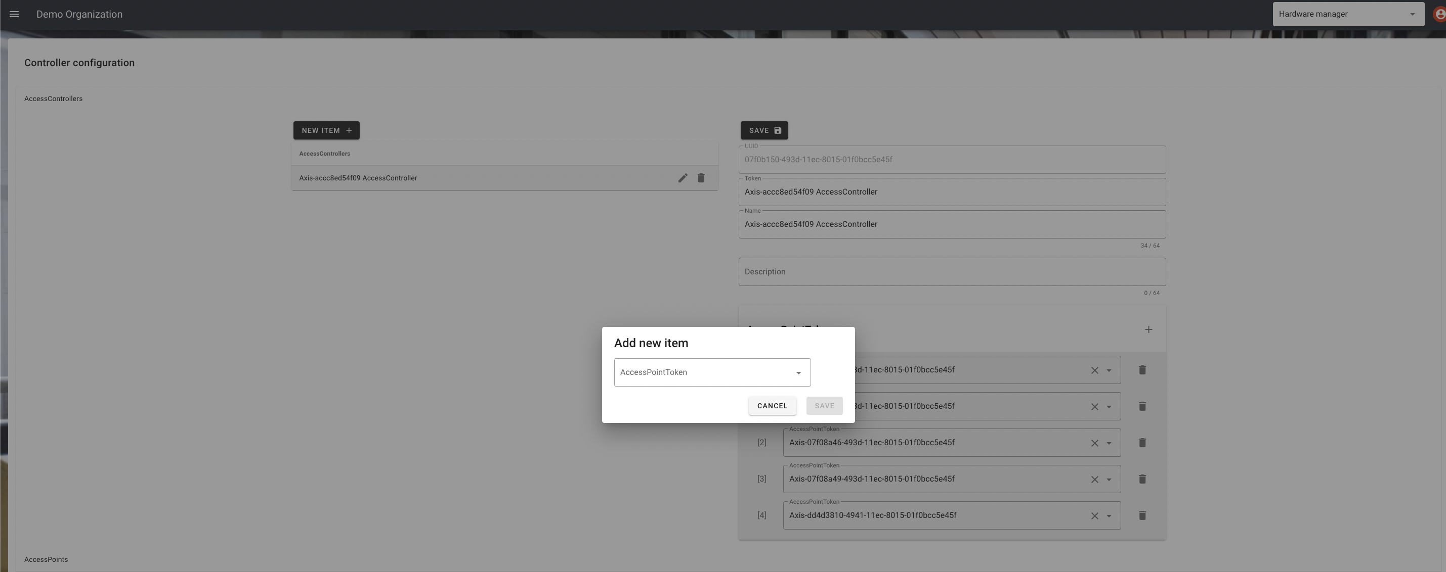Click the [2] row index label

762,443
